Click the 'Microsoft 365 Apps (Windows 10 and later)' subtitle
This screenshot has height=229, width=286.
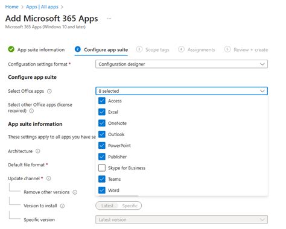pos(45,27)
